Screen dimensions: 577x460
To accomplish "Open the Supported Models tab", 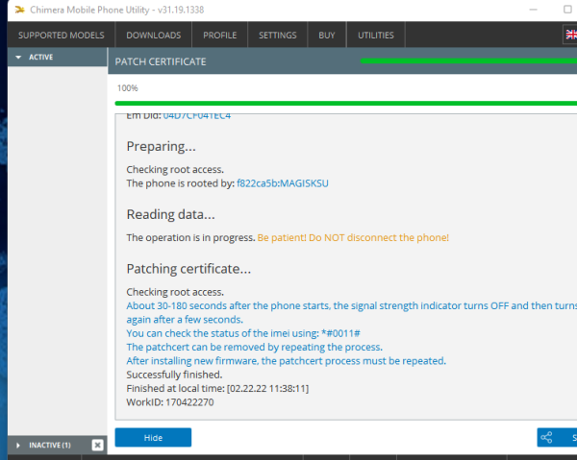I will [x=62, y=35].
